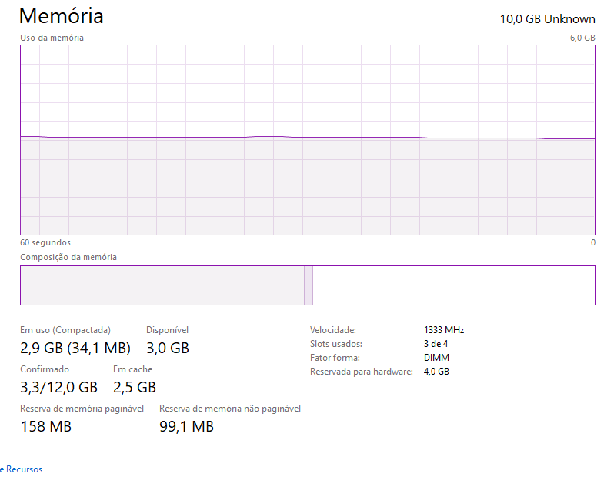Click the Em cache 2,5 GB value
This screenshot has height=487, width=614.
tap(135, 387)
